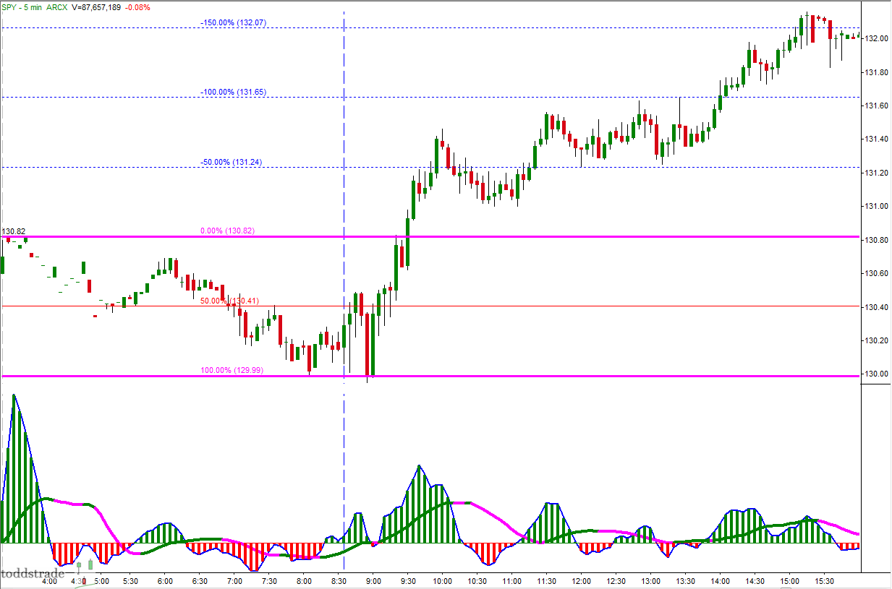The width and height of the screenshot is (892, 589).
Task: Click the tallest green histogram peak near 4:00
Action: (14, 397)
